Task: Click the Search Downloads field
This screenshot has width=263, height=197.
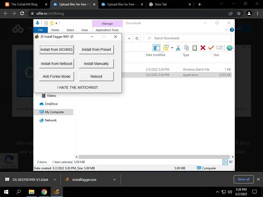Action: (188, 38)
